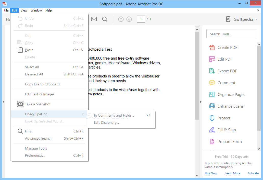The height and width of the screenshot is (180, 263).
Task: Click the Find magnifier icon in Edit menu
Action: tap(20, 131)
